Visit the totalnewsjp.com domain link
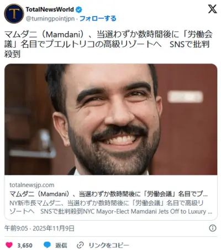 [32, 185]
